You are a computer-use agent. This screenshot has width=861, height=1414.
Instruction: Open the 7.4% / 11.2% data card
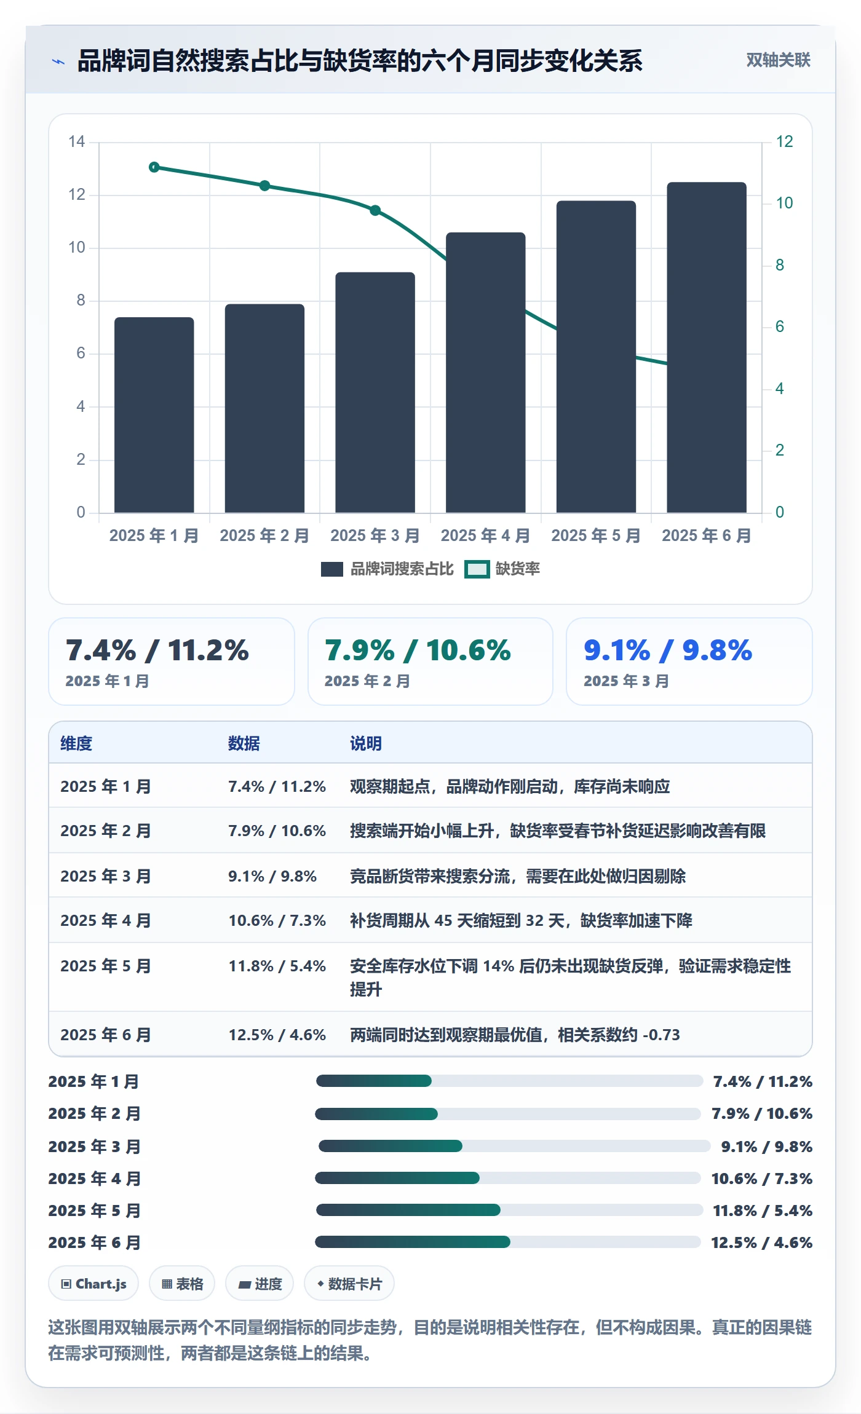click(x=172, y=662)
